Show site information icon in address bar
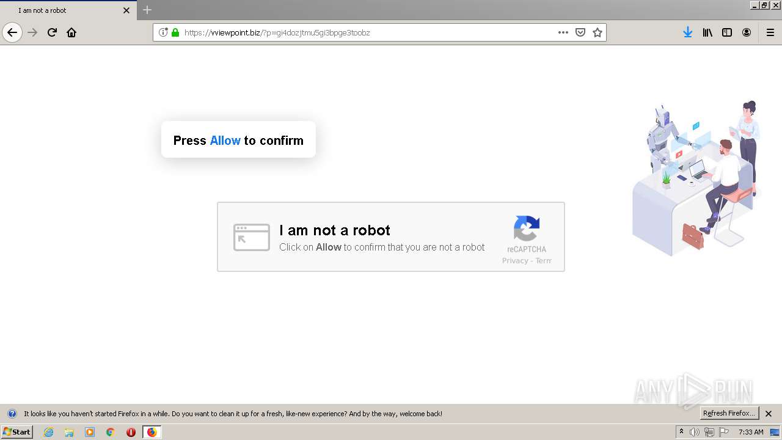 pos(163,32)
